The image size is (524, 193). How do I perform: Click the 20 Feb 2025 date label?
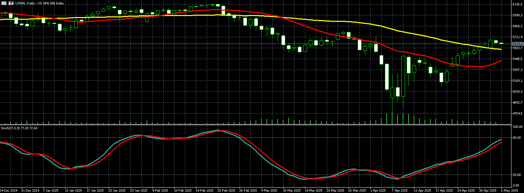pos(226,190)
